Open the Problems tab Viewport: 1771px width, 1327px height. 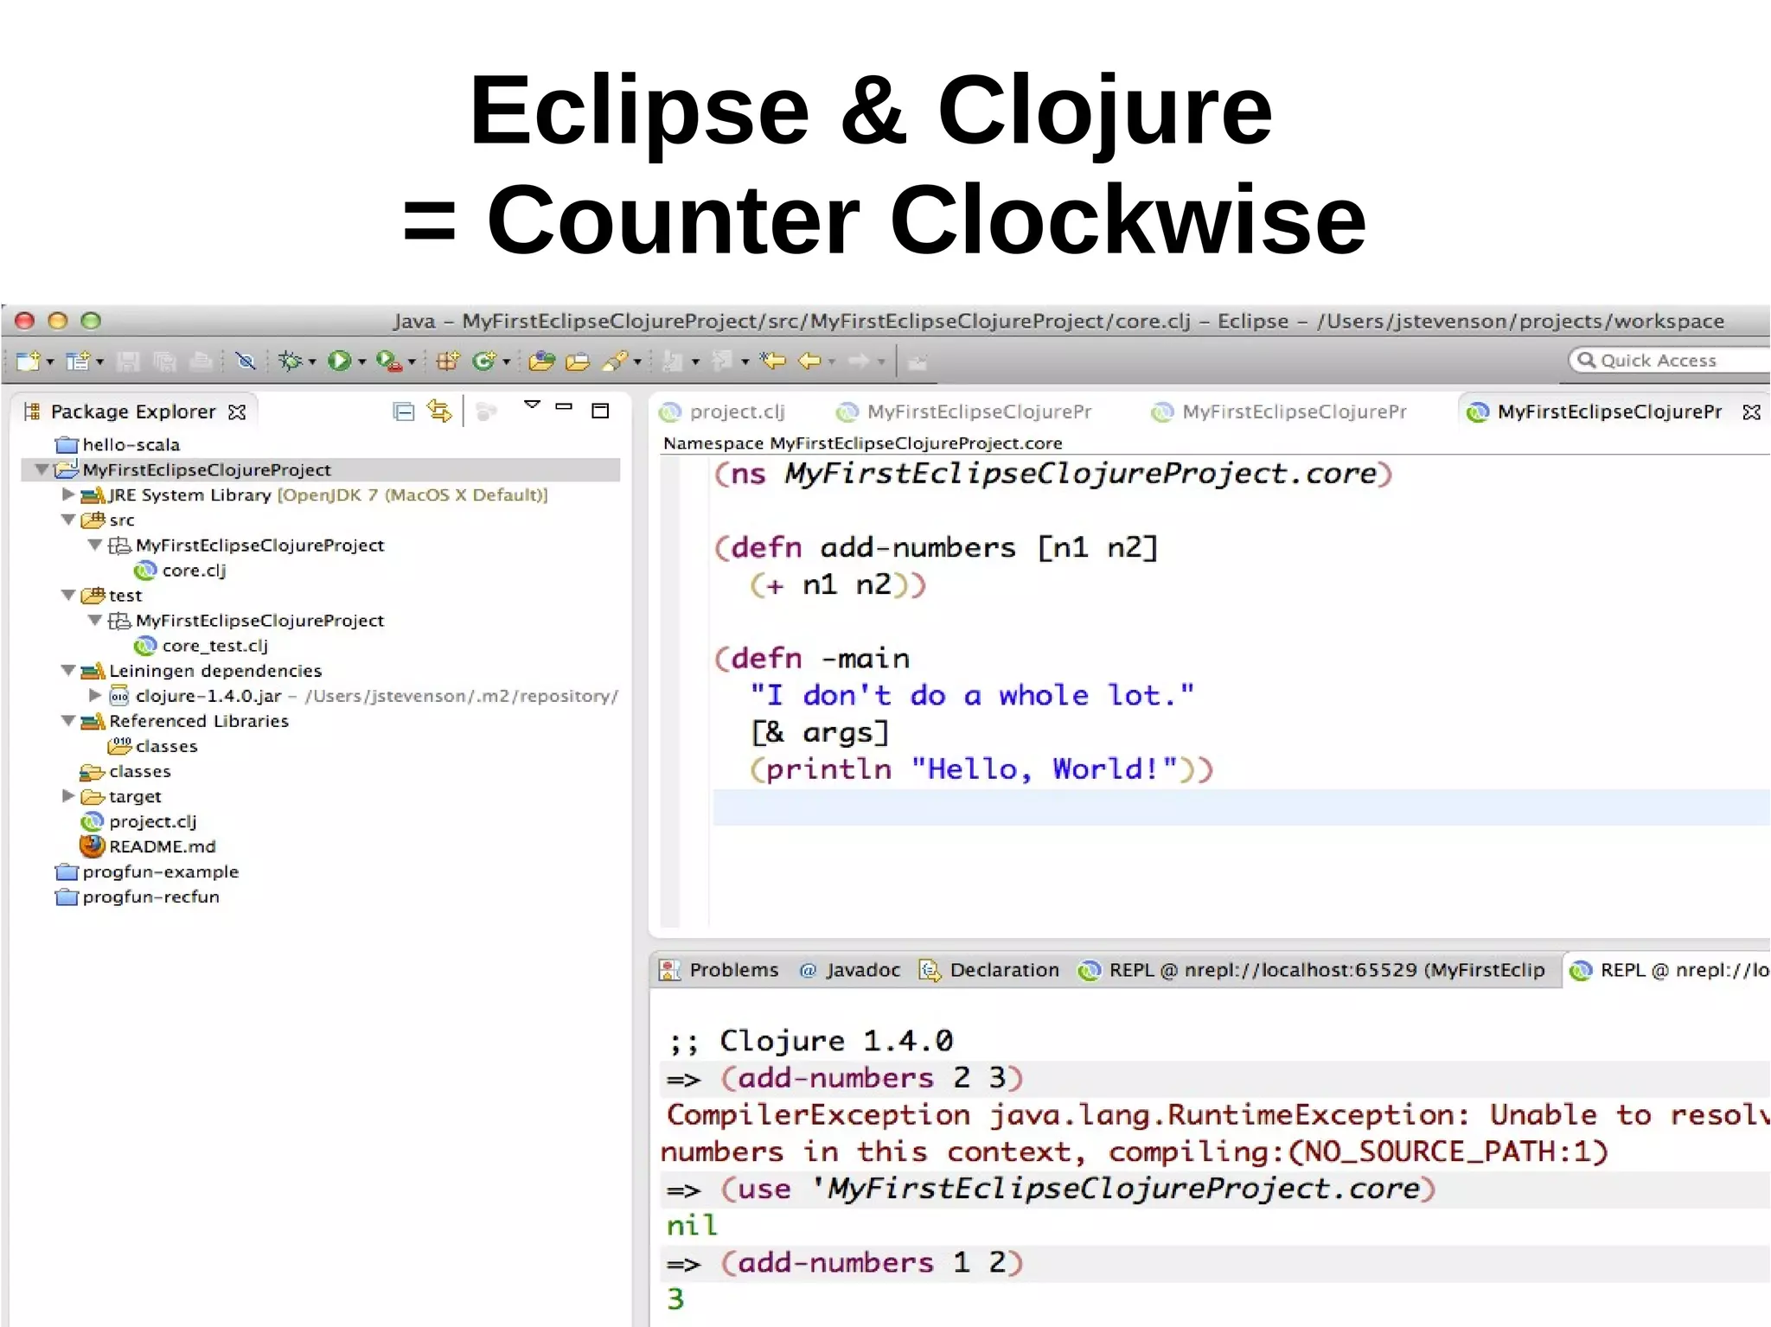pos(719,970)
